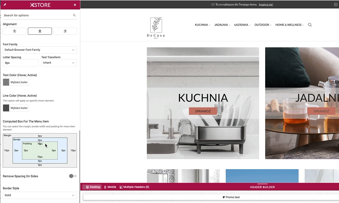The image size is (339, 203).
Task: Click the Text Color hover swatch
Action: [6, 82]
